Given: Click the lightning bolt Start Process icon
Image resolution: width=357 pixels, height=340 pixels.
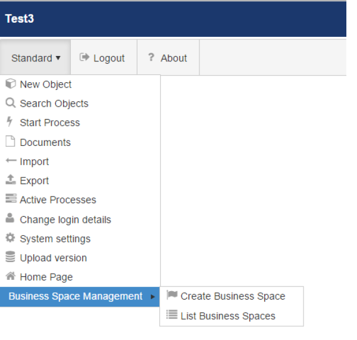Looking at the screenshot, I should point(10,122).
